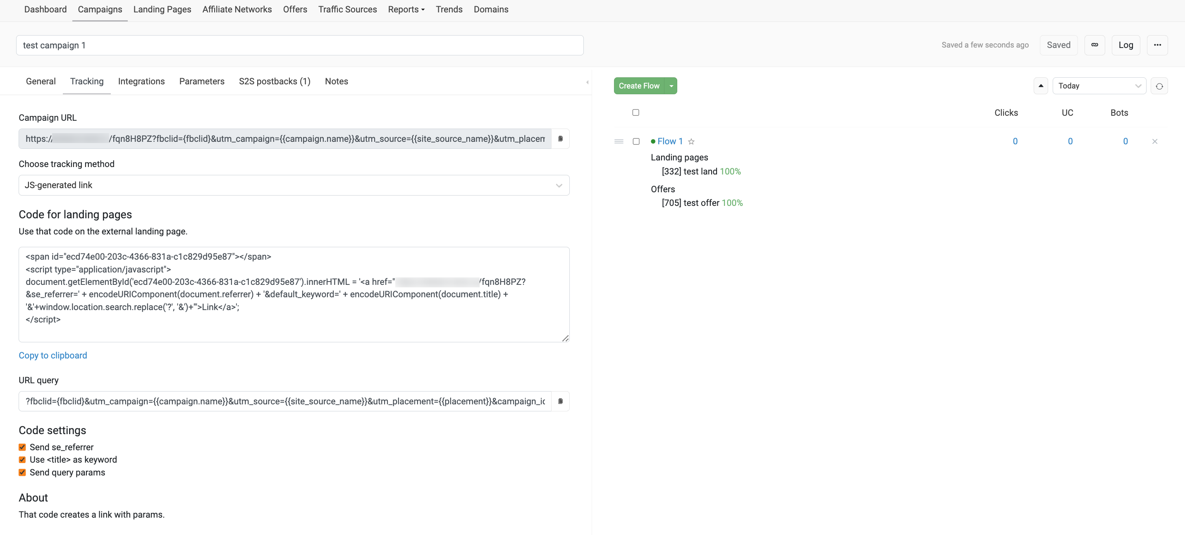This screenshot has height=535, width=1185.
Task: Switch to S2S postbacks (1) tab
Action: [x=275, y=81]
